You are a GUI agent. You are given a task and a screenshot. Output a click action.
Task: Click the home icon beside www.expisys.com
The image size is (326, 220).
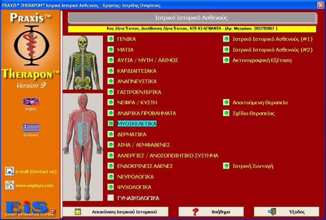tap(9, 185)
